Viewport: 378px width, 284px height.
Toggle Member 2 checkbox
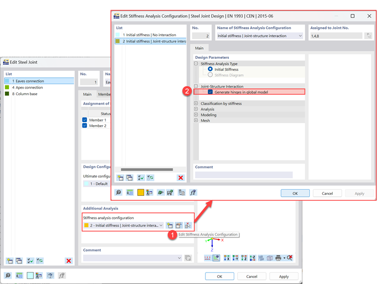click(85, 126)
